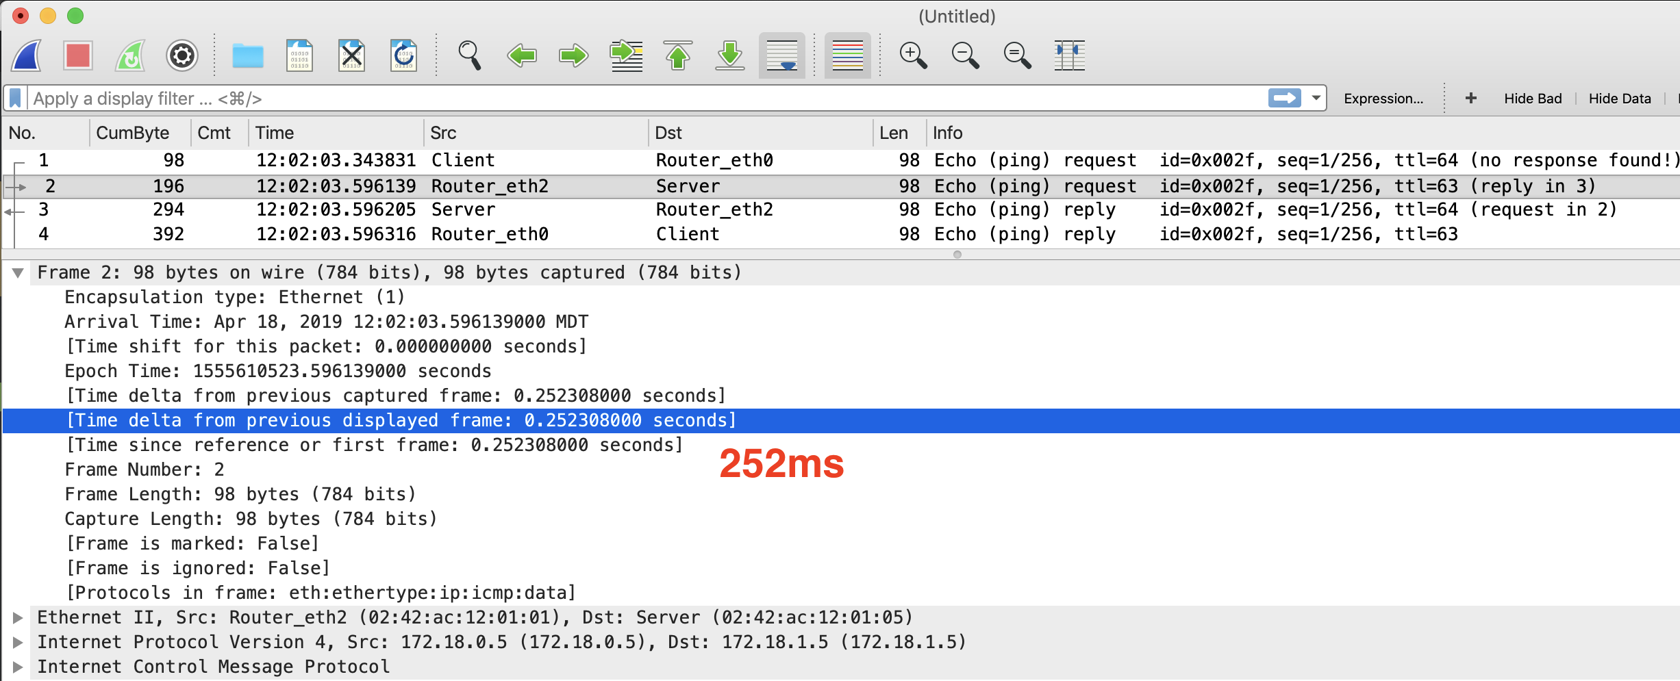The image size is (1680, 681).
Task: Zoom in on packet text
Action: [x=914, y=55]
